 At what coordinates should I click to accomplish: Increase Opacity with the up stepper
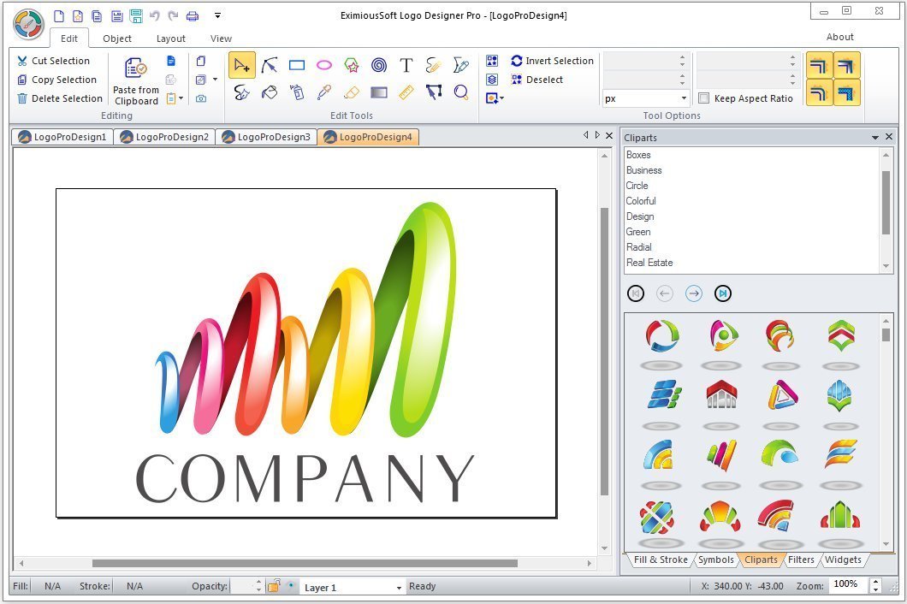click(x=258, y=582)
